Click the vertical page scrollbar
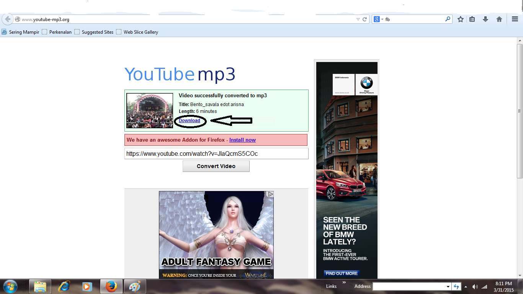The height and width of the screenshot is (294, 523). 520,110
